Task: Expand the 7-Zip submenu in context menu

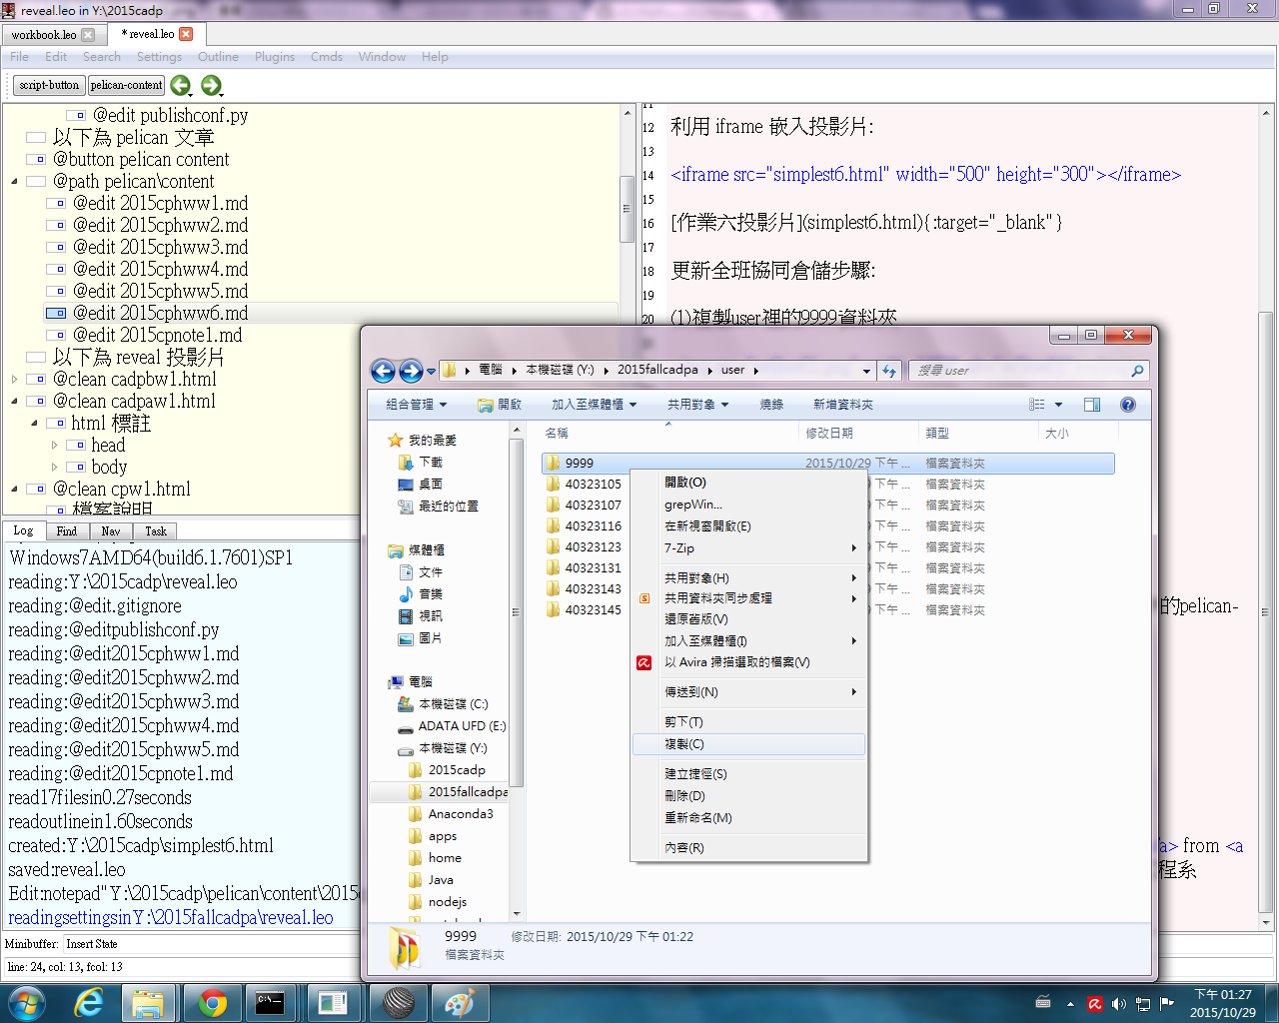Action: pyautogui.click(x=749, y=548)
